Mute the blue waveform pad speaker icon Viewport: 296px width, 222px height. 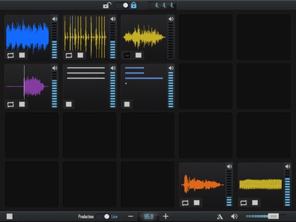pos(55,19)
